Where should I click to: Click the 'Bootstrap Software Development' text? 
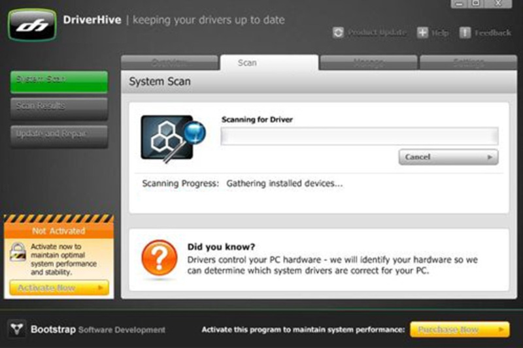click(98, 330)
